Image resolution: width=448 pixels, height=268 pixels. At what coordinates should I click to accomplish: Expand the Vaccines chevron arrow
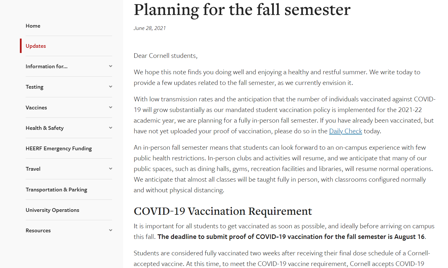pos(111,107)
